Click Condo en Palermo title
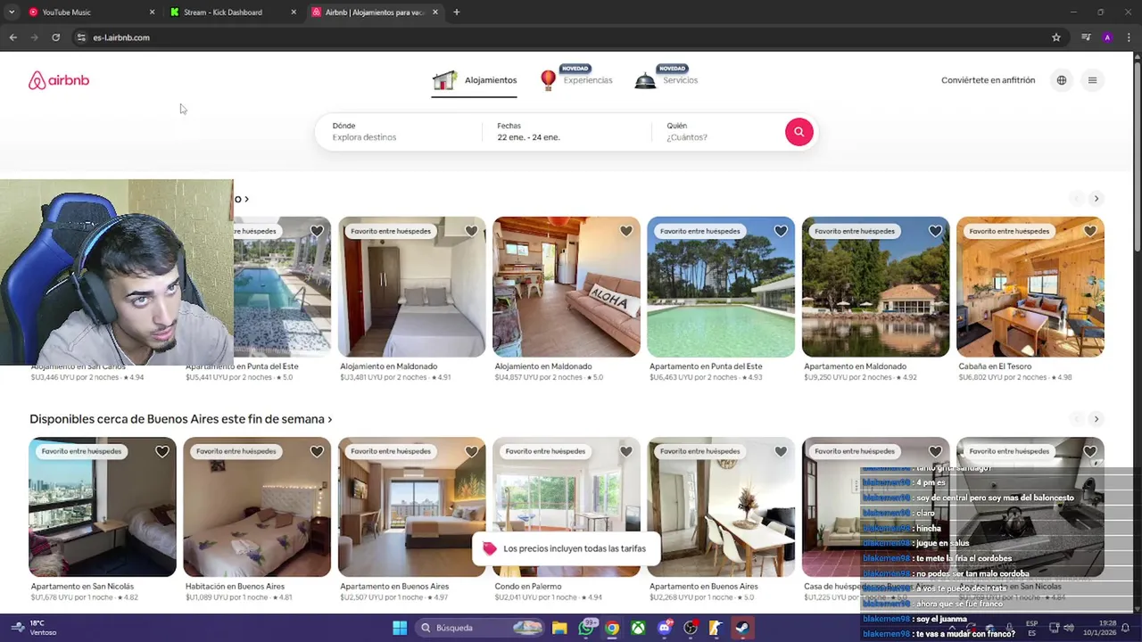The height and width of the screenshot is (642, 1142). tap(528, 587)
